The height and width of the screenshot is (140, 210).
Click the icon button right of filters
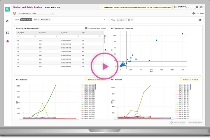(200, 20)
